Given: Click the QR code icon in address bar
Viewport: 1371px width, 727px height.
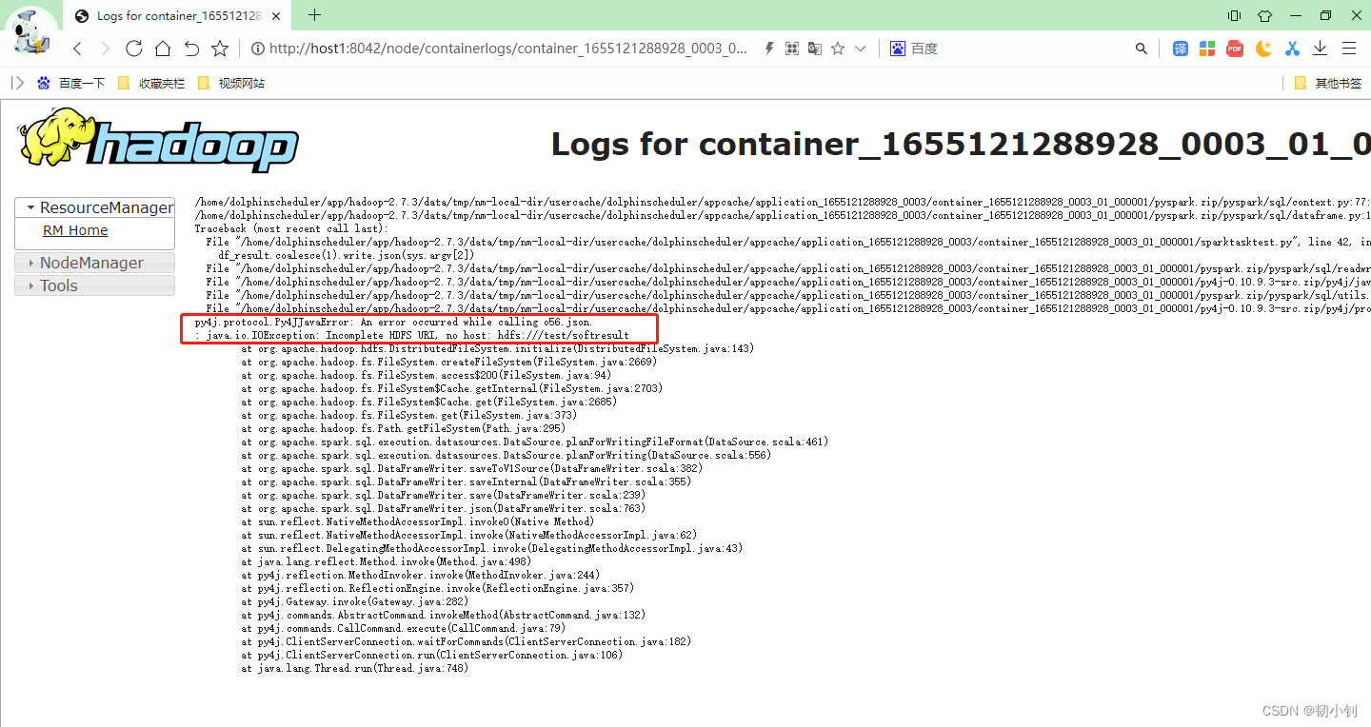Looking at the screenshot, I should coord(791,48).
